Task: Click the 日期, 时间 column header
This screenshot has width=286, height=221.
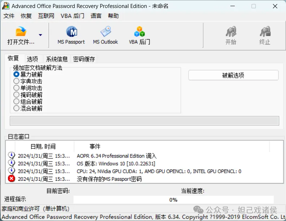Action: tap(44, 146)
